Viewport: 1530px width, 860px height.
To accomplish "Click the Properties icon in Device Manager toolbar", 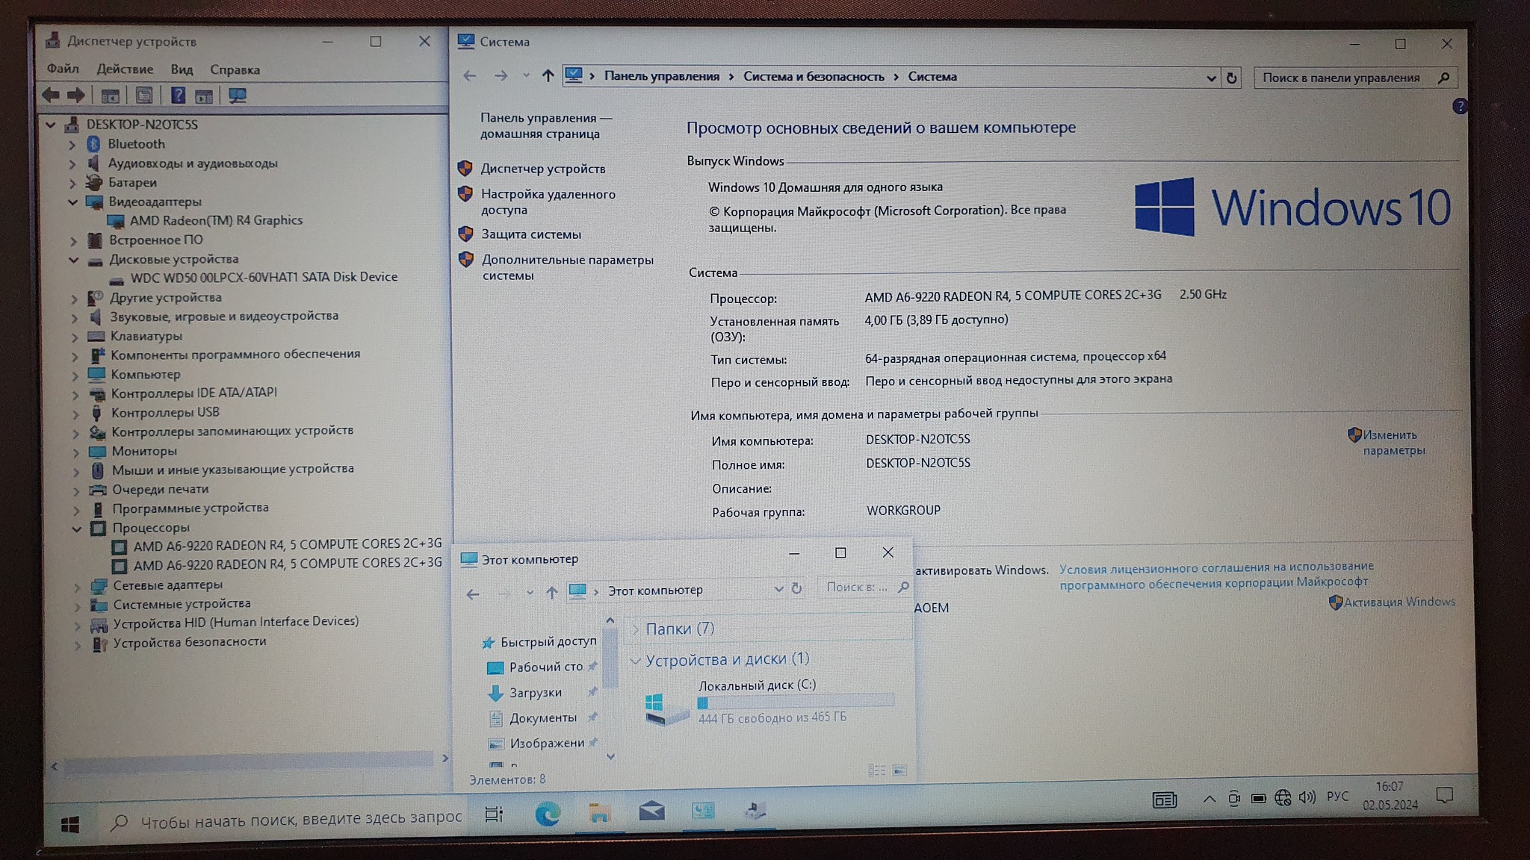I will pyautogui.click(x=144, y=96).
